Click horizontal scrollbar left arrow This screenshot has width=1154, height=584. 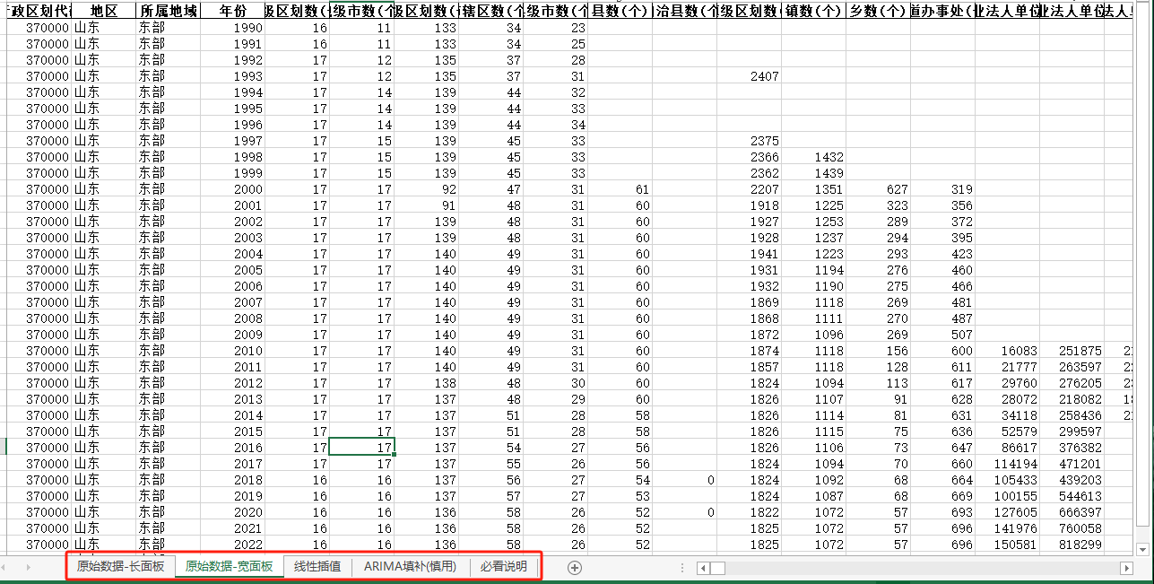coord(705,568)
